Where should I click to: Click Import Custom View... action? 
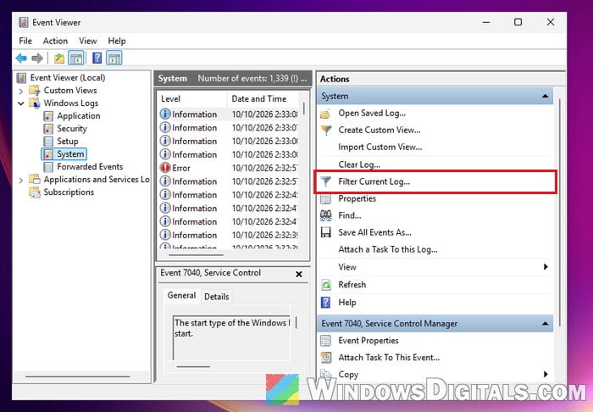point(380,148)
